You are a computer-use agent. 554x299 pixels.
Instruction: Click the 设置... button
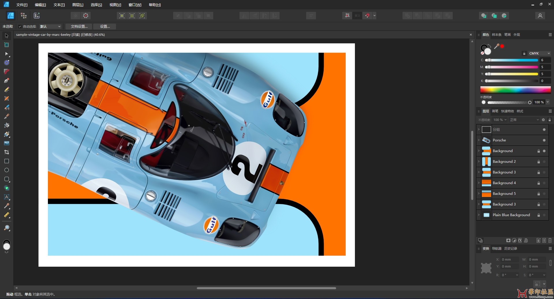point(105,27)
